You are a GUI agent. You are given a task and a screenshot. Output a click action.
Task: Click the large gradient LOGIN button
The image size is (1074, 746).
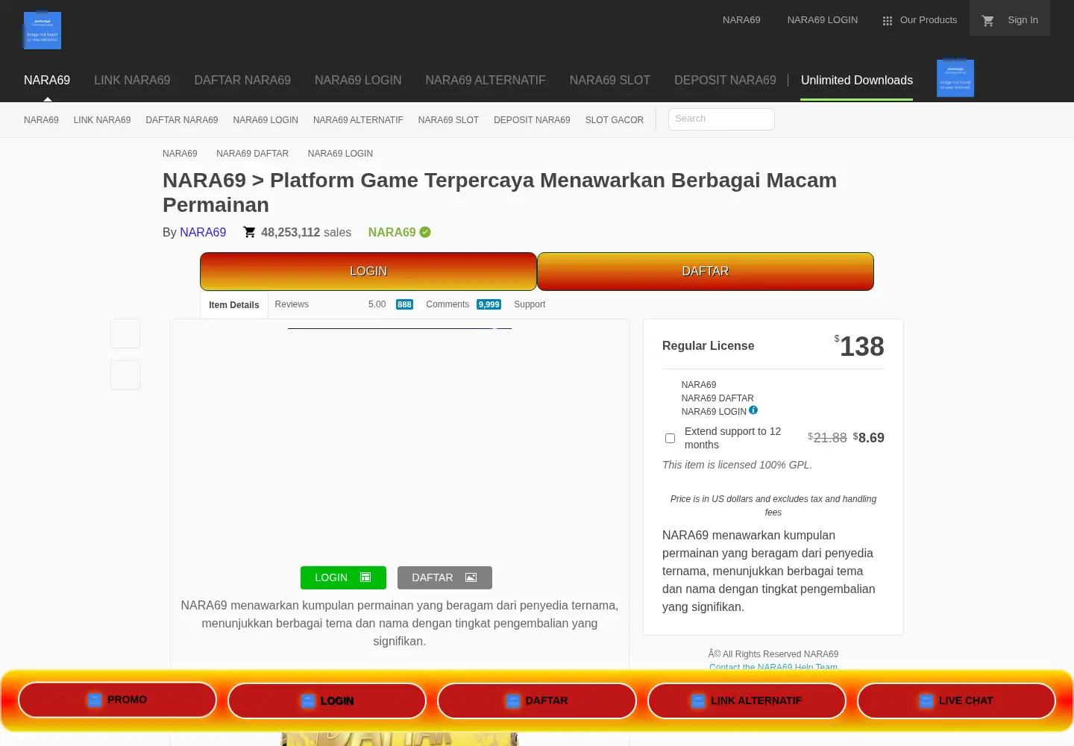(368, 272)
